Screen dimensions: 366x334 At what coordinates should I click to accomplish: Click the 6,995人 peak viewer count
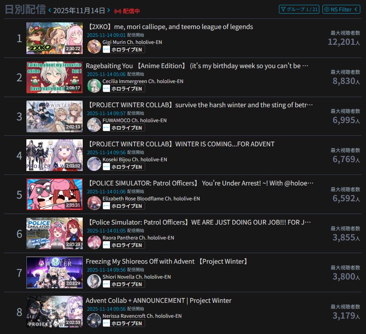pyautogui.click(x=346, y=120)
